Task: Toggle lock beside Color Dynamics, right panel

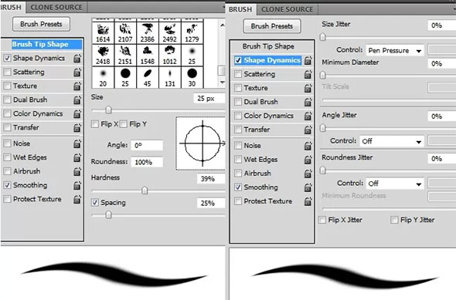Action: click(x=308, y=116)
